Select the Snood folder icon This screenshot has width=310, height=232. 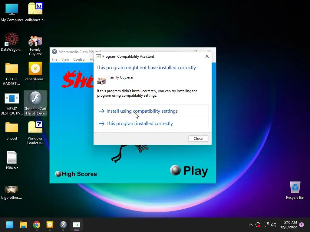tap(12, 131)
